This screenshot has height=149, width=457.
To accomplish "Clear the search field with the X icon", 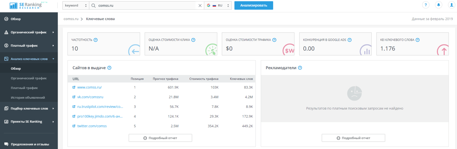I will click(200, 5).
